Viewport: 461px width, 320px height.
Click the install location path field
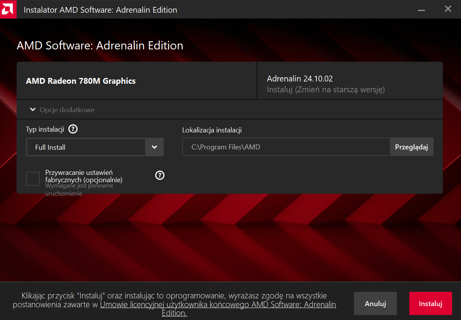[286, 147]
